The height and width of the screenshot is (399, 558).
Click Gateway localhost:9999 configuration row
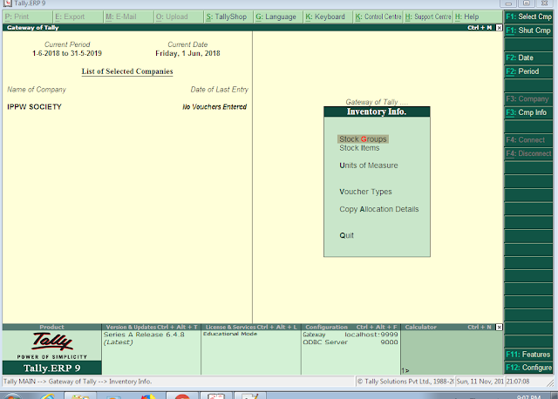[350, 335]
